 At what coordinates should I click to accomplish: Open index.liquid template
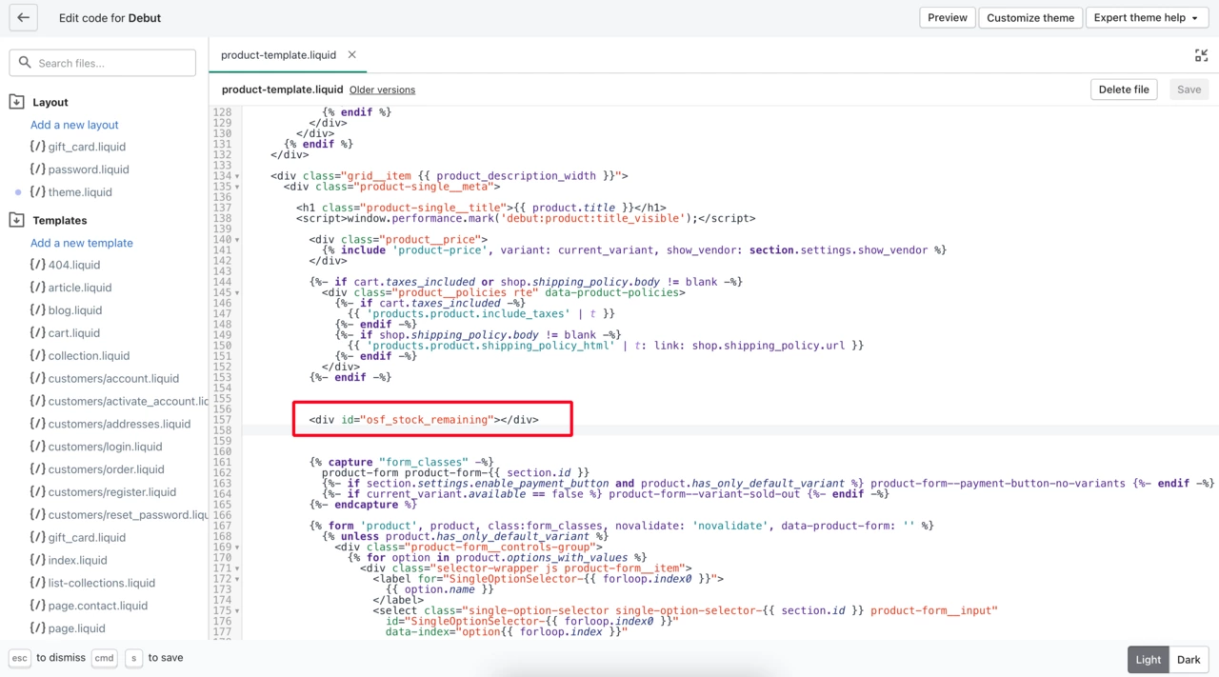(x=77, y=560)
